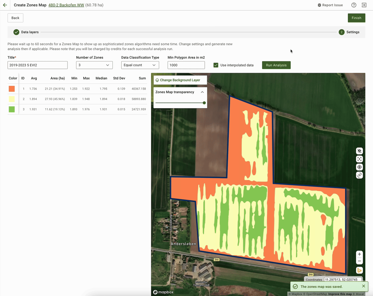This screenshot has width=373, height=296.
Task: Dismiss the zones map saved notification
Action: [363, 286]
